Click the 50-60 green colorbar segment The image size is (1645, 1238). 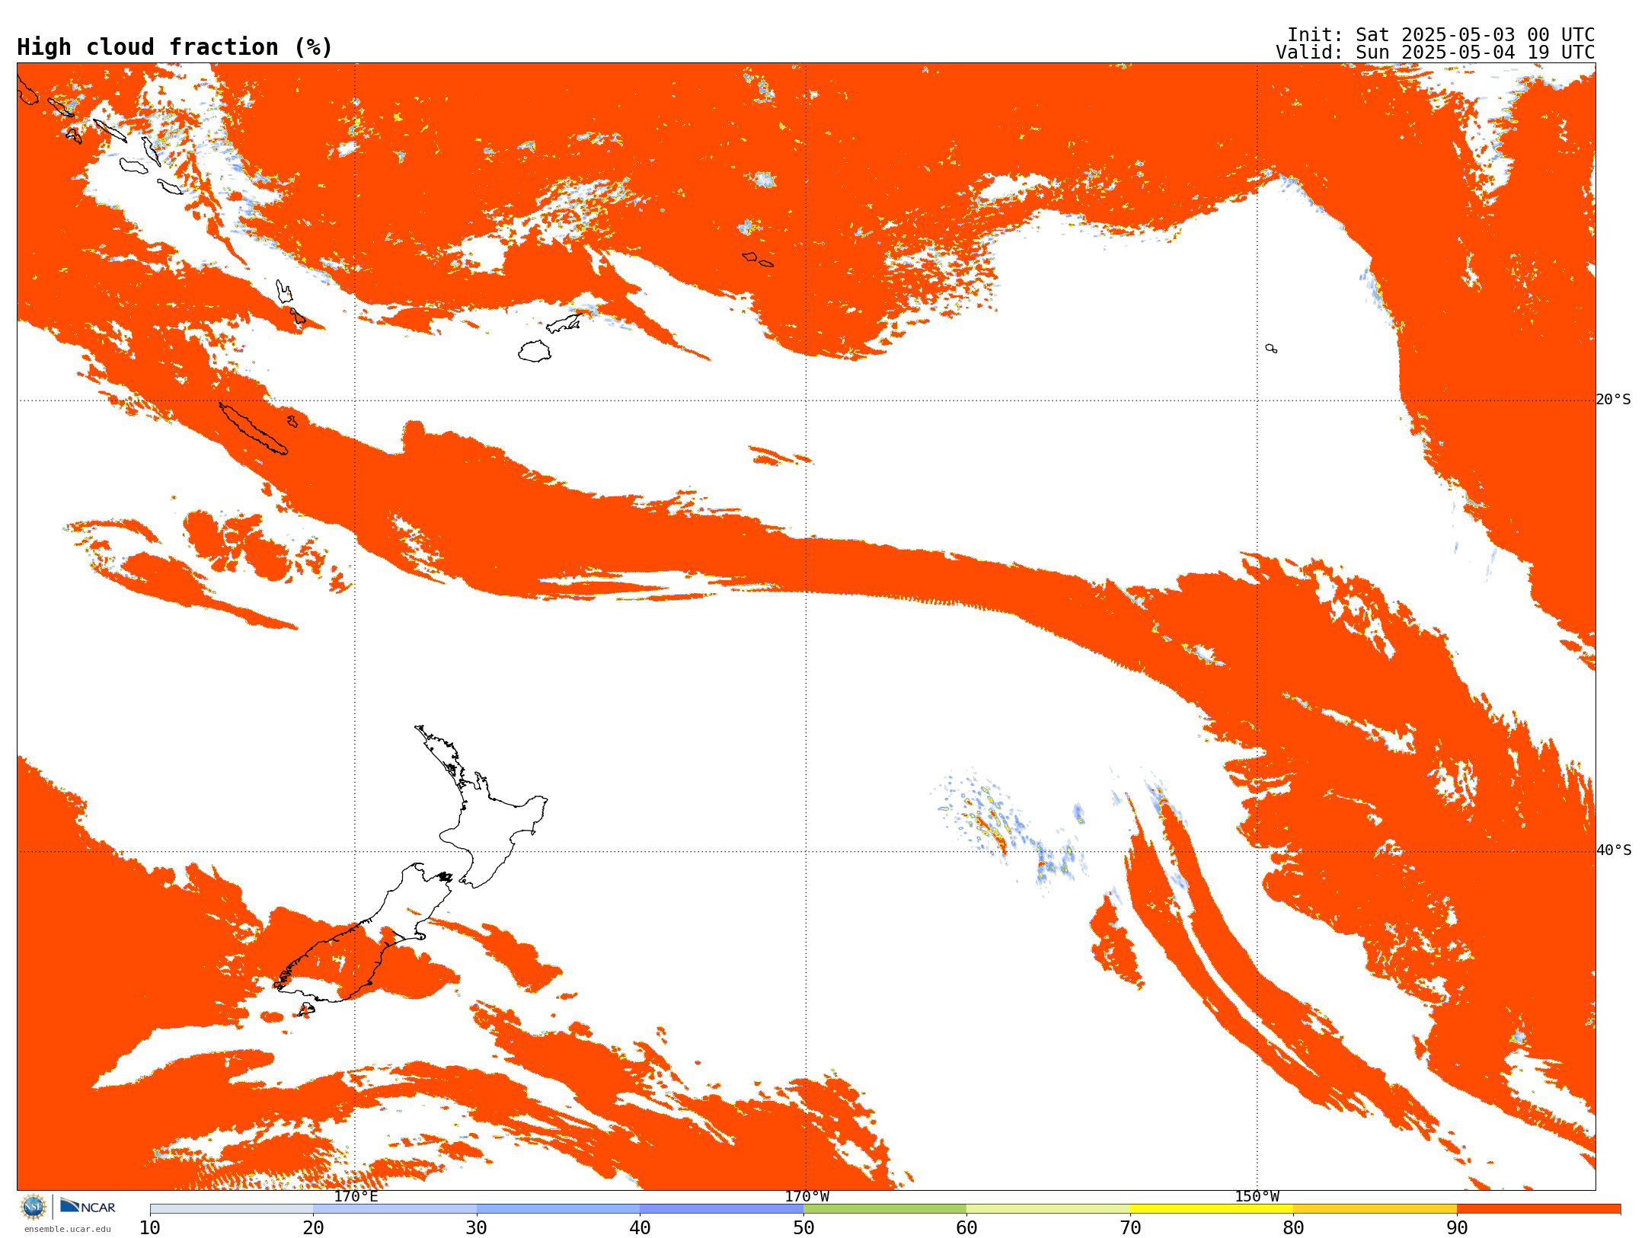pos(885,1209)
